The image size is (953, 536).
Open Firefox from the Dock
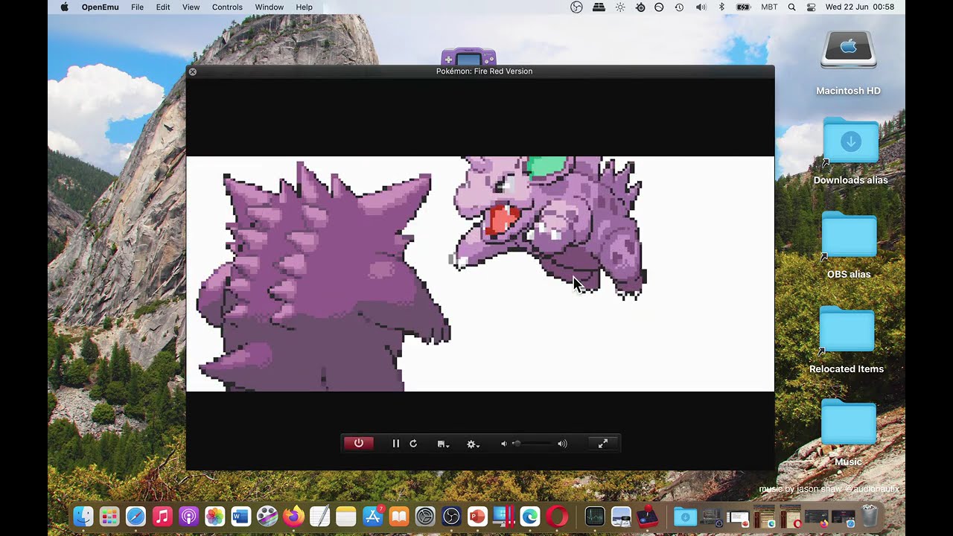click(293, 516)
